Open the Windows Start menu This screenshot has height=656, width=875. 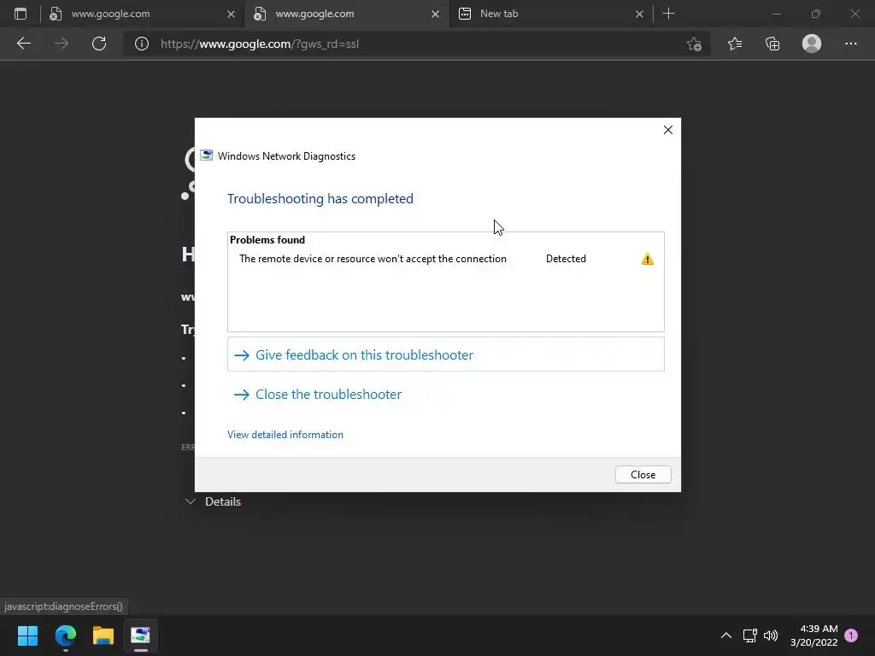tap(27, 635)
